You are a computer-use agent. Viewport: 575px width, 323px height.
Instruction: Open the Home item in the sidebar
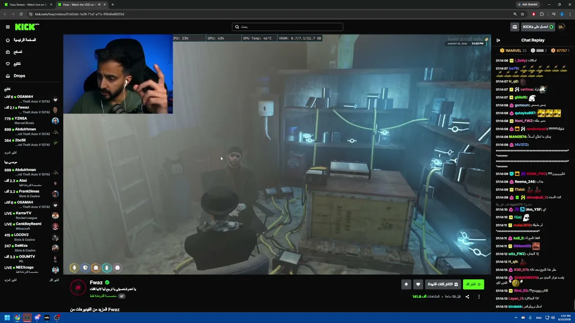31,40
